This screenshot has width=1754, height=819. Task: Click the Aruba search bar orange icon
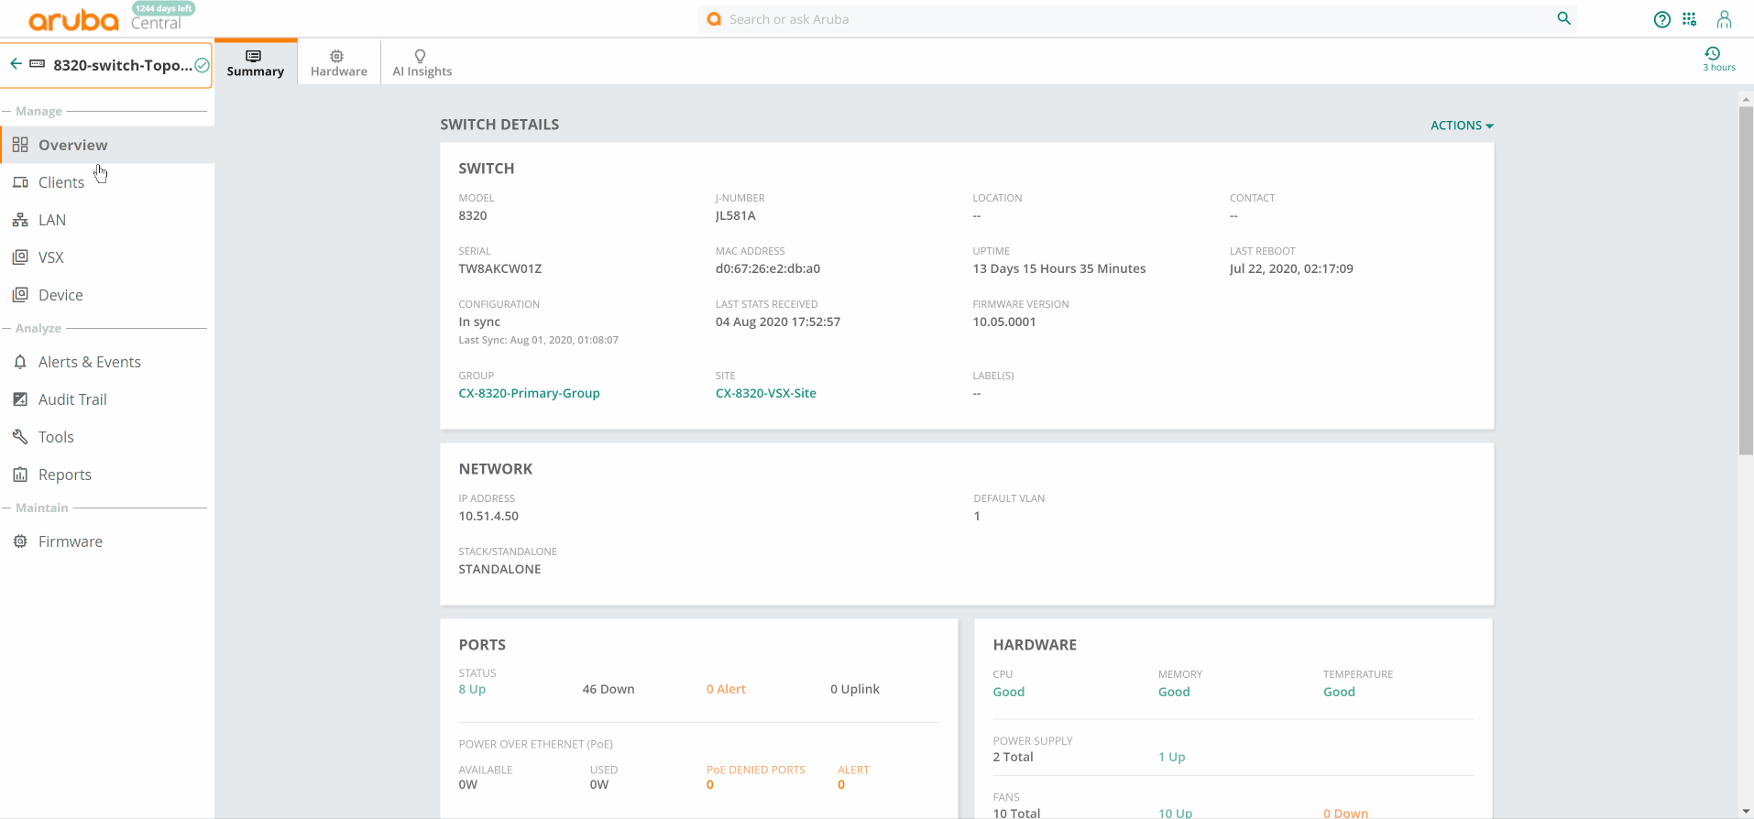(x=714, y=18)
